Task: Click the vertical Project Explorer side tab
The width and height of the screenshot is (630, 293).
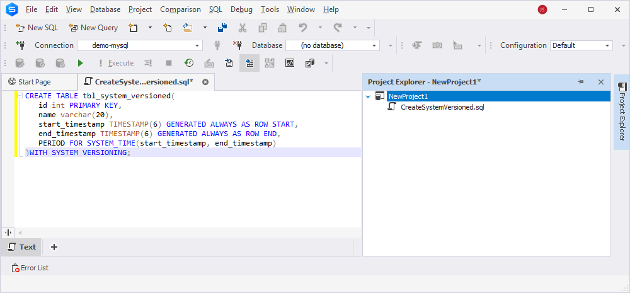Action: [x=622, y=112]
